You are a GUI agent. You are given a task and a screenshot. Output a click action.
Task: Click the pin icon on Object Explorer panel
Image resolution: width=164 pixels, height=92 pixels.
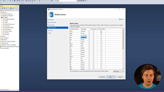click(x=16, y=6)
